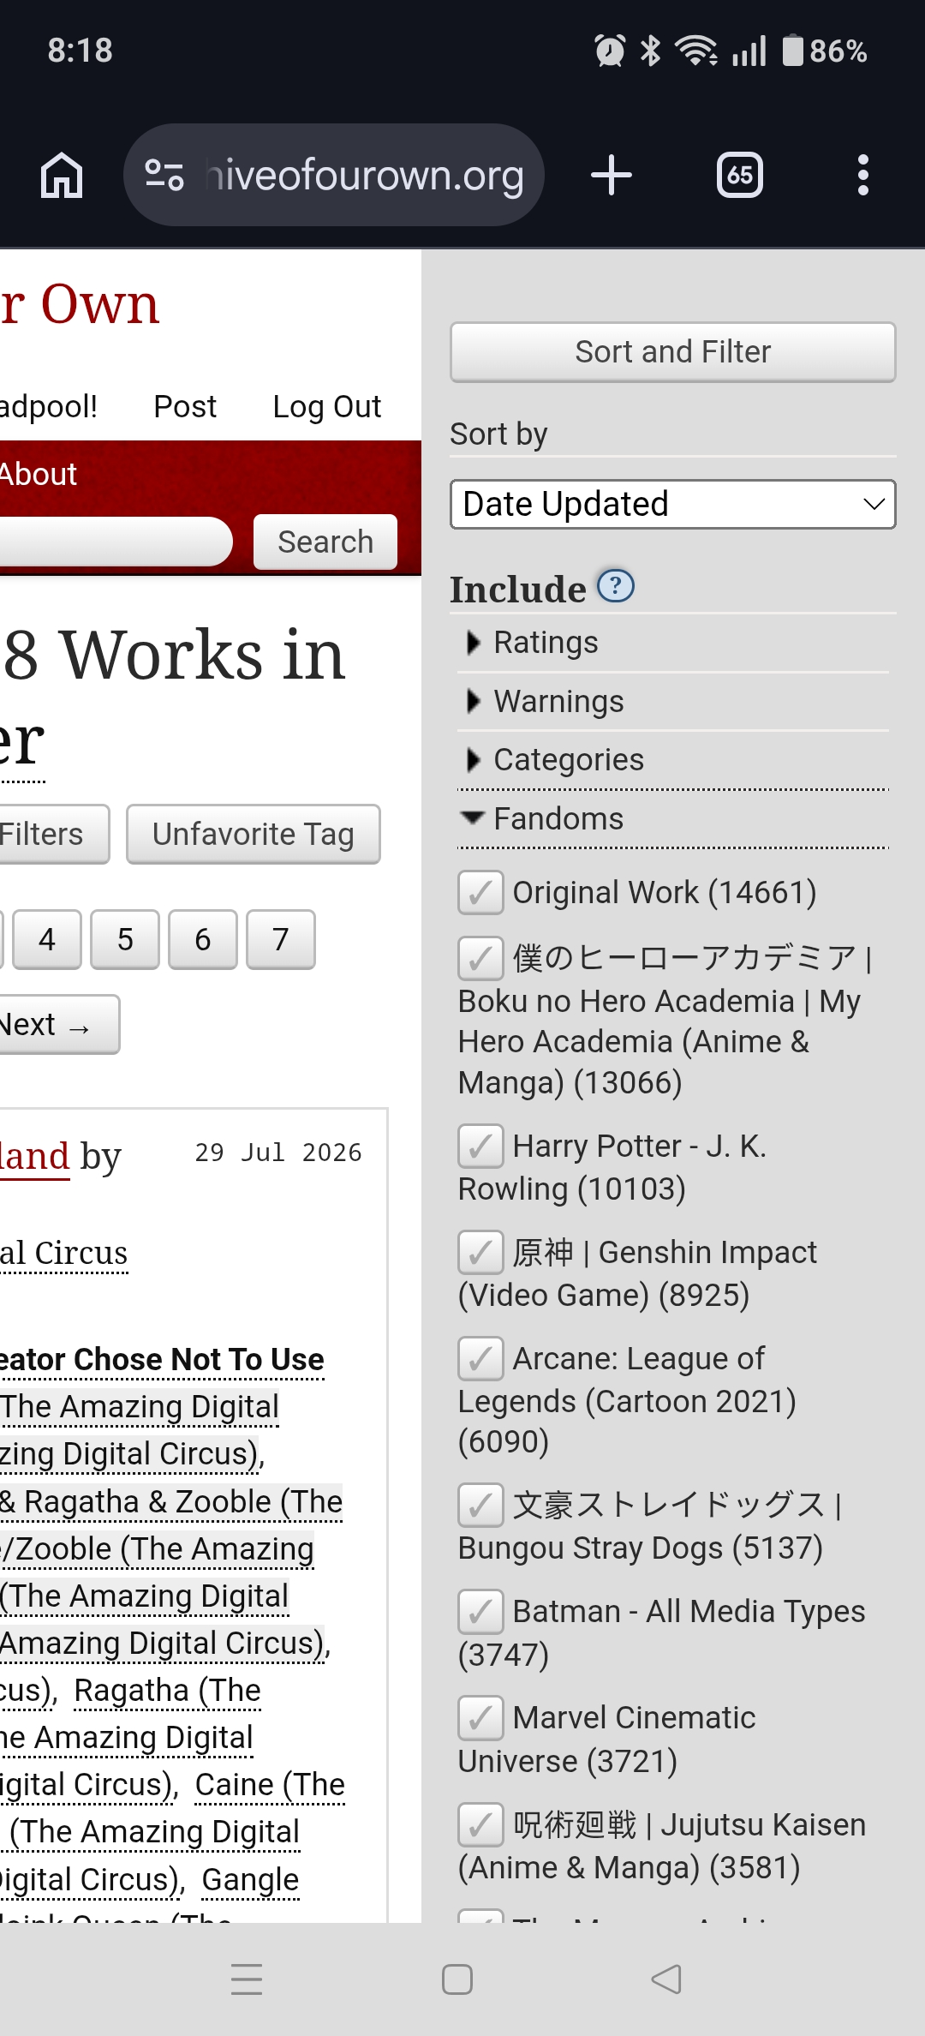Tick Arcane: League of Legends checkbox
The width and height of the screenshot is (925, 2036).
480,1359
